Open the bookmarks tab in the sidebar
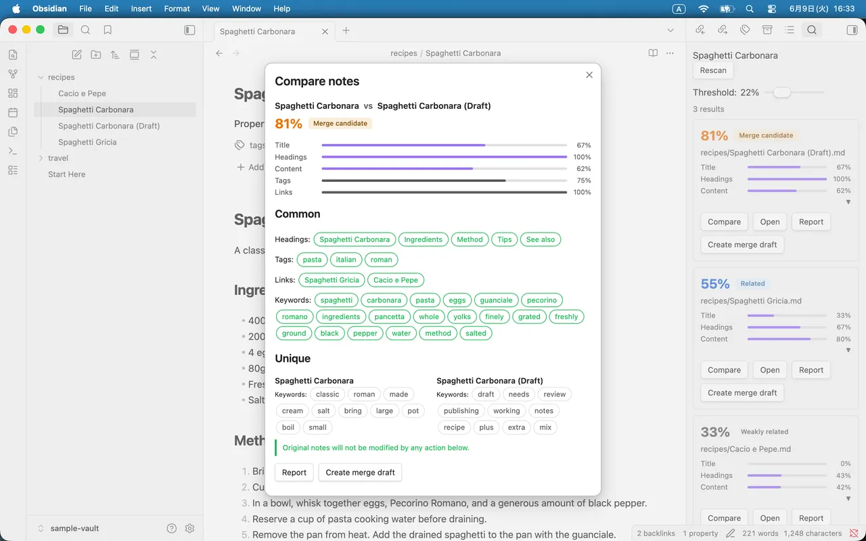The height and width of the screenshot is (541, 866). tap(108, 30)
